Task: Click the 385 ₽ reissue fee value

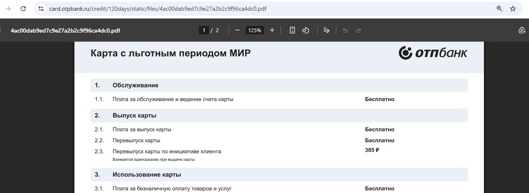Action: [x=372, y=150]
